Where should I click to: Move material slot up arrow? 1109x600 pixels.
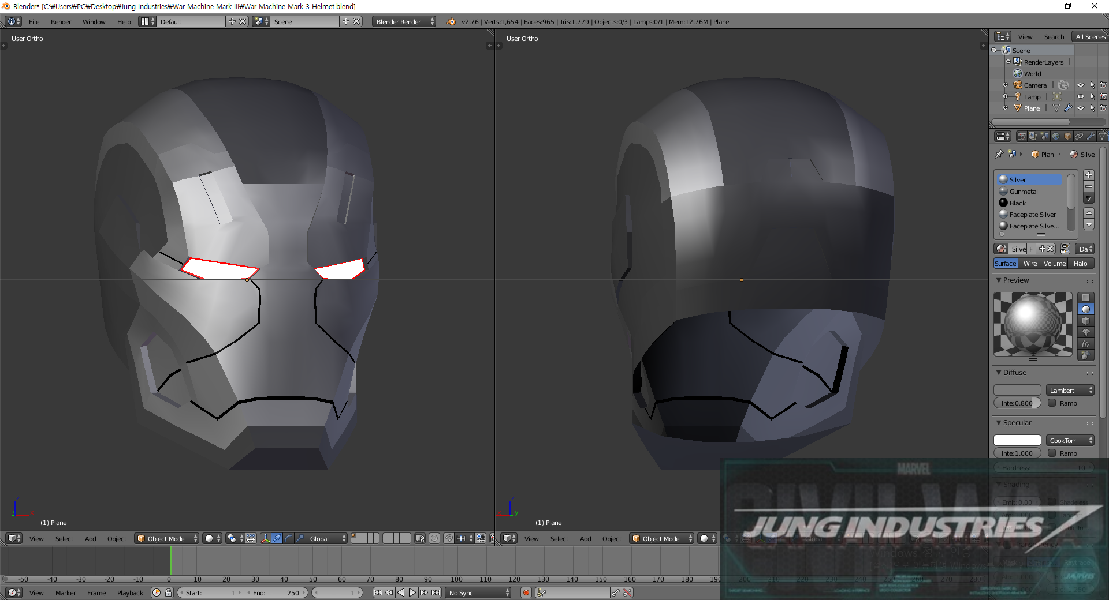(x=1089, y=213)
